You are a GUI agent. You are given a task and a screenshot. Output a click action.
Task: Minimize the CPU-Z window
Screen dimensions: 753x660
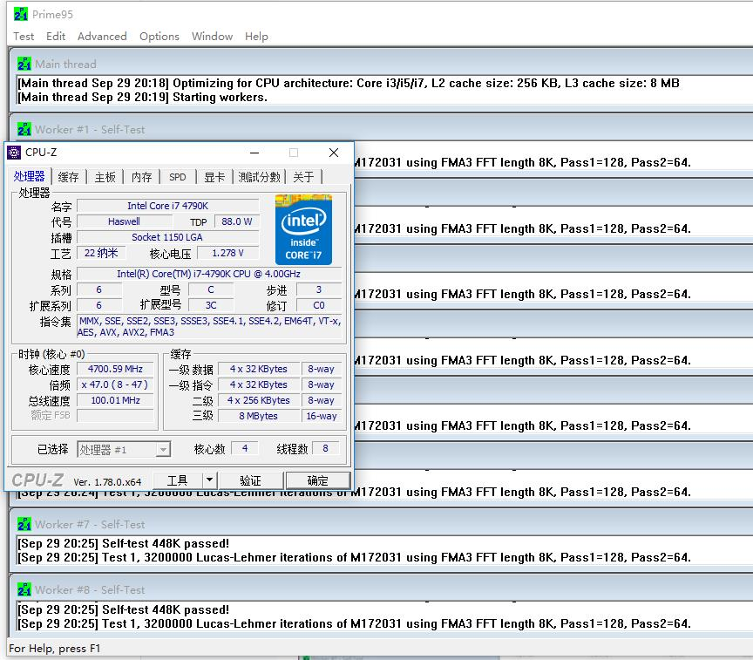click(x=254, y=153)
